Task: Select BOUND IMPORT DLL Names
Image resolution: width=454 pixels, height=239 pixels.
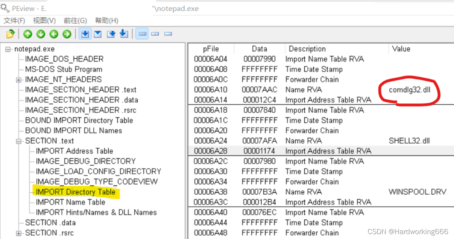Action: pos(73,130)
